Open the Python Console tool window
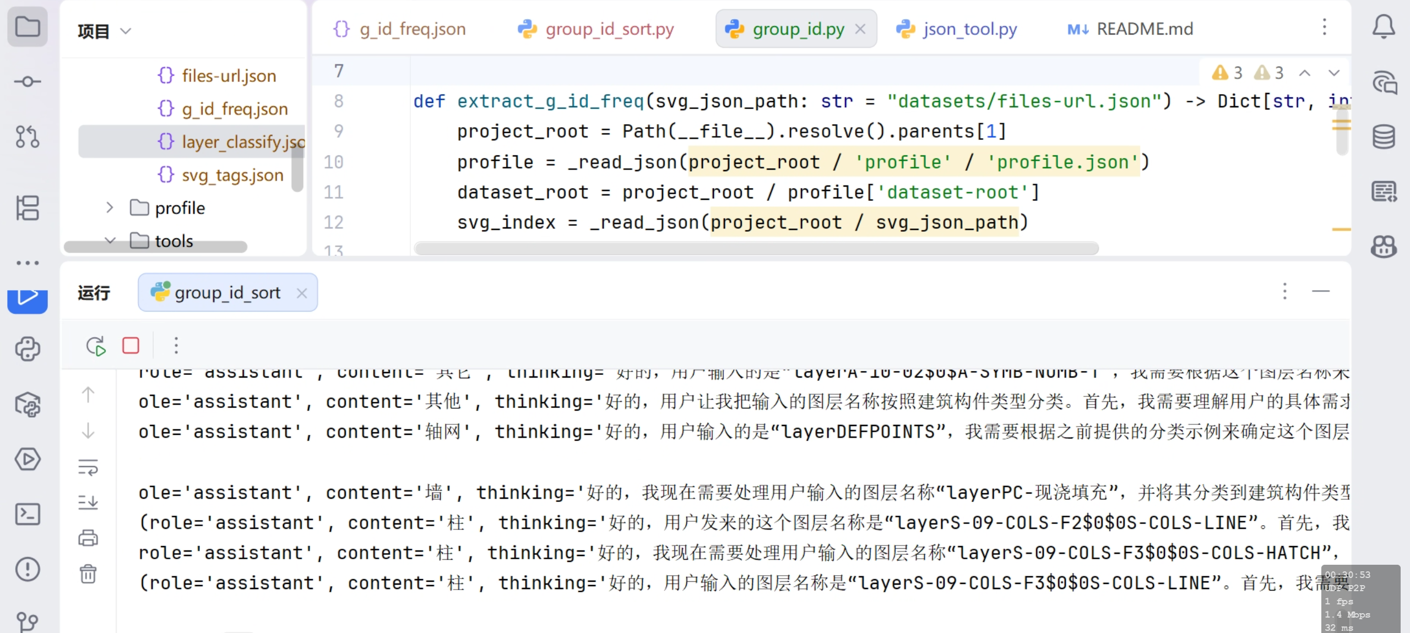 (27, 349)
